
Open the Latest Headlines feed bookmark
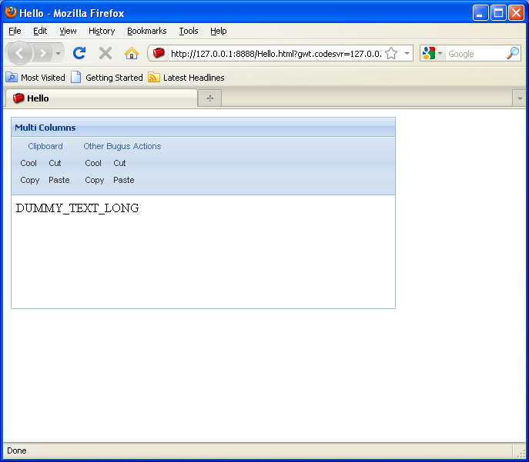point(186,78)
